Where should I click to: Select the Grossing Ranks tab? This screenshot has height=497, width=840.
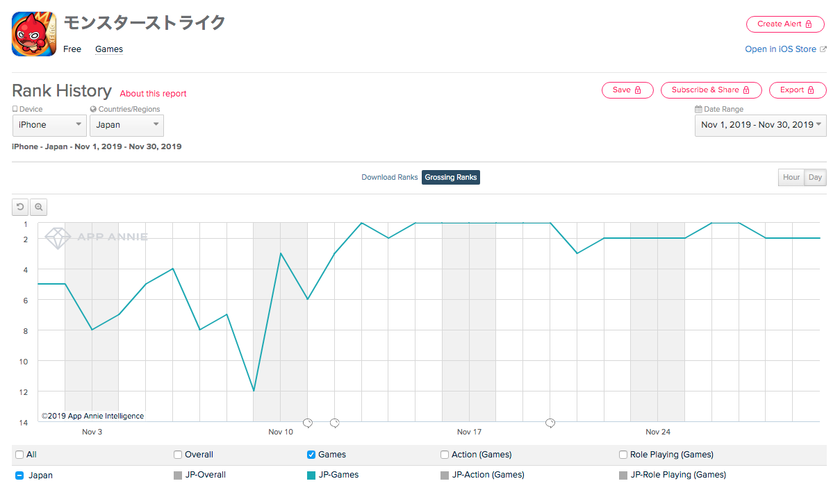(x=451, y=177)
